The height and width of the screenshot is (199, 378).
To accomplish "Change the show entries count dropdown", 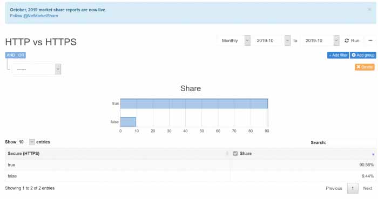I will click(26, 142).
